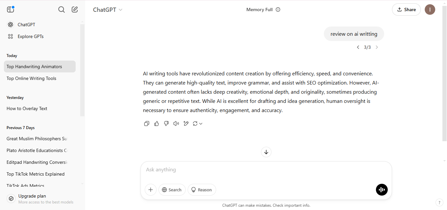Toggle the Search web option
The width and height of the screenshot is (447, 210).
172,190
